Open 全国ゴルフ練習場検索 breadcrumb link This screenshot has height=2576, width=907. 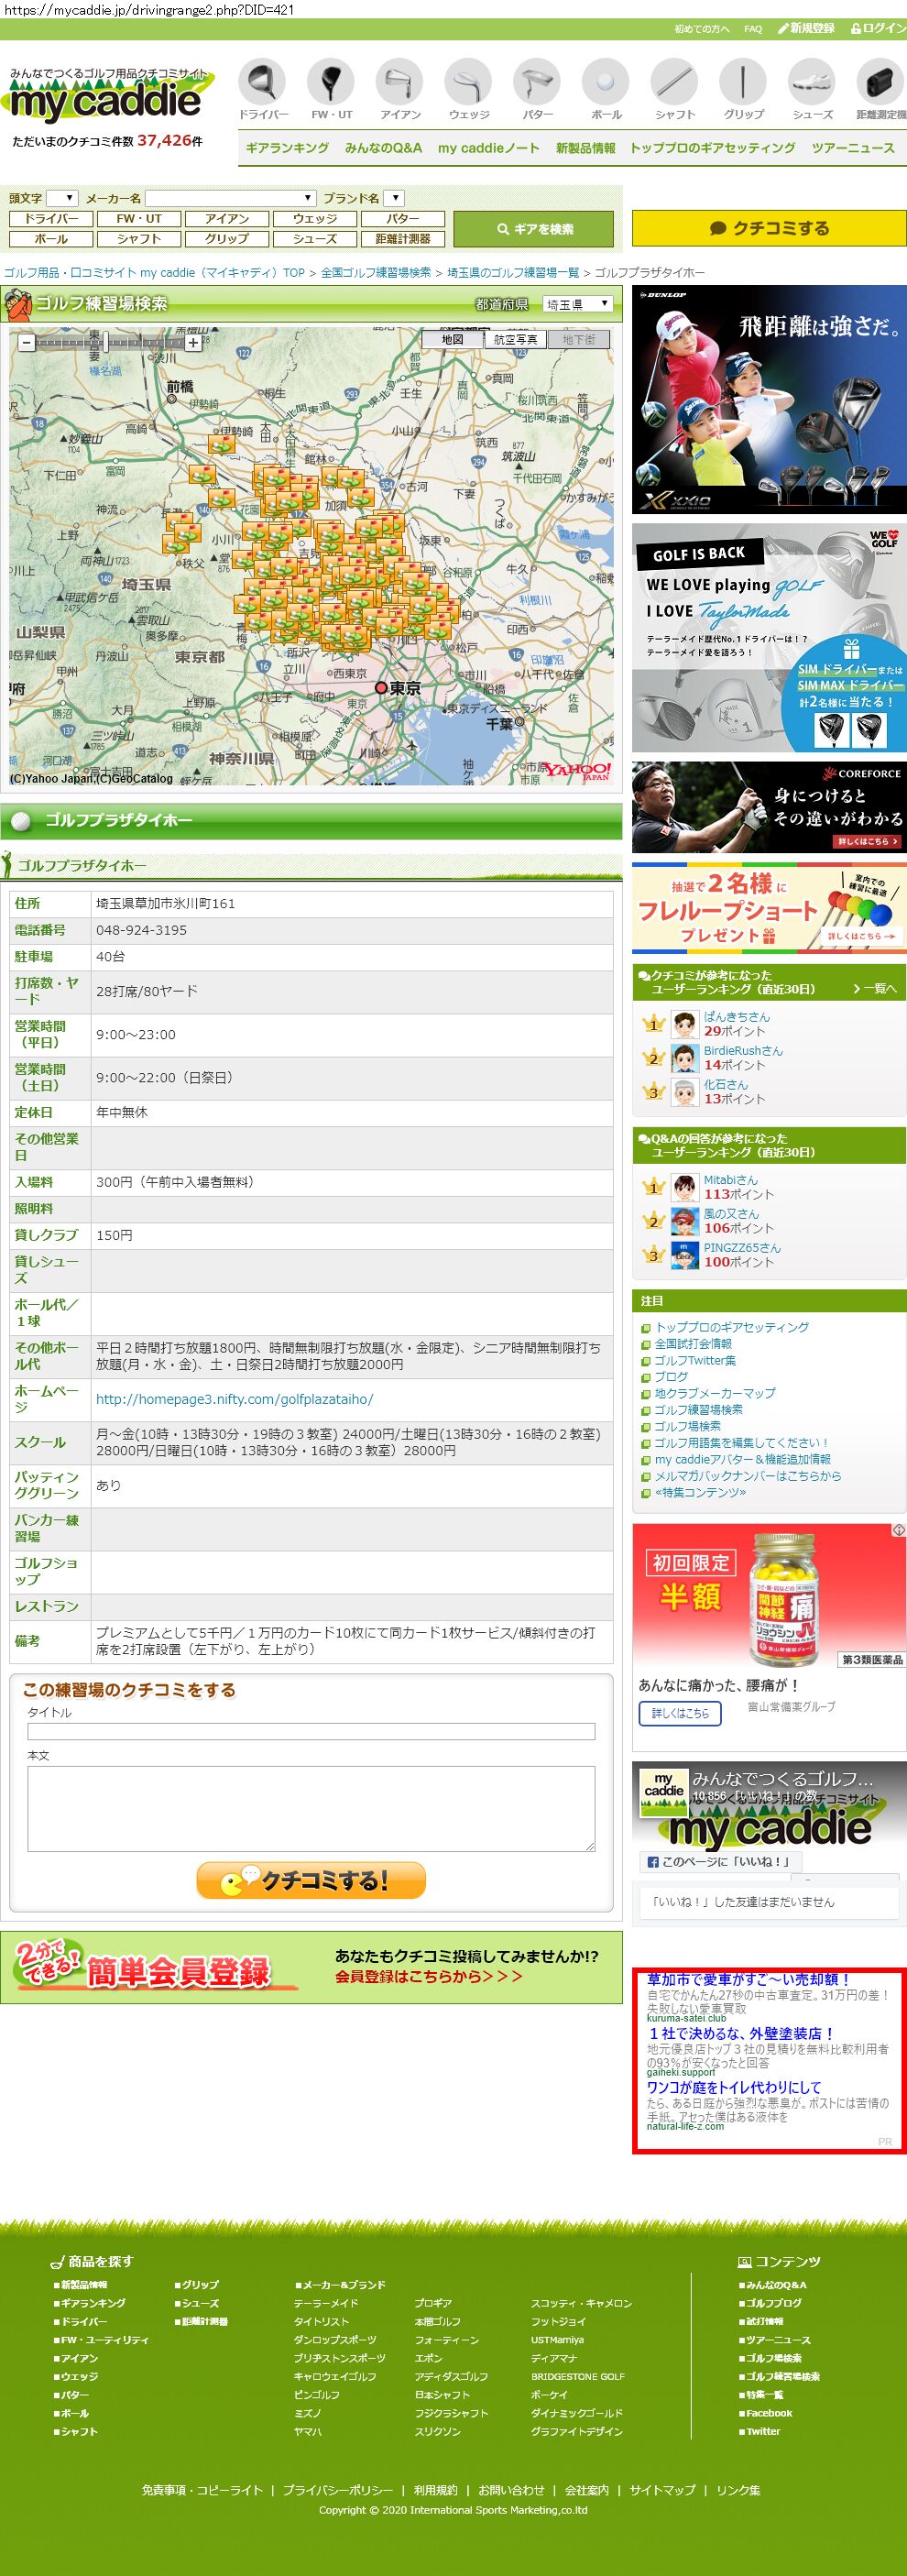(x=376, y=272)
